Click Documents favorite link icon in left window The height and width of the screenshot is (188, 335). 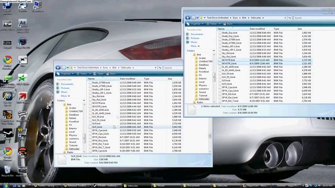(58, 84)
